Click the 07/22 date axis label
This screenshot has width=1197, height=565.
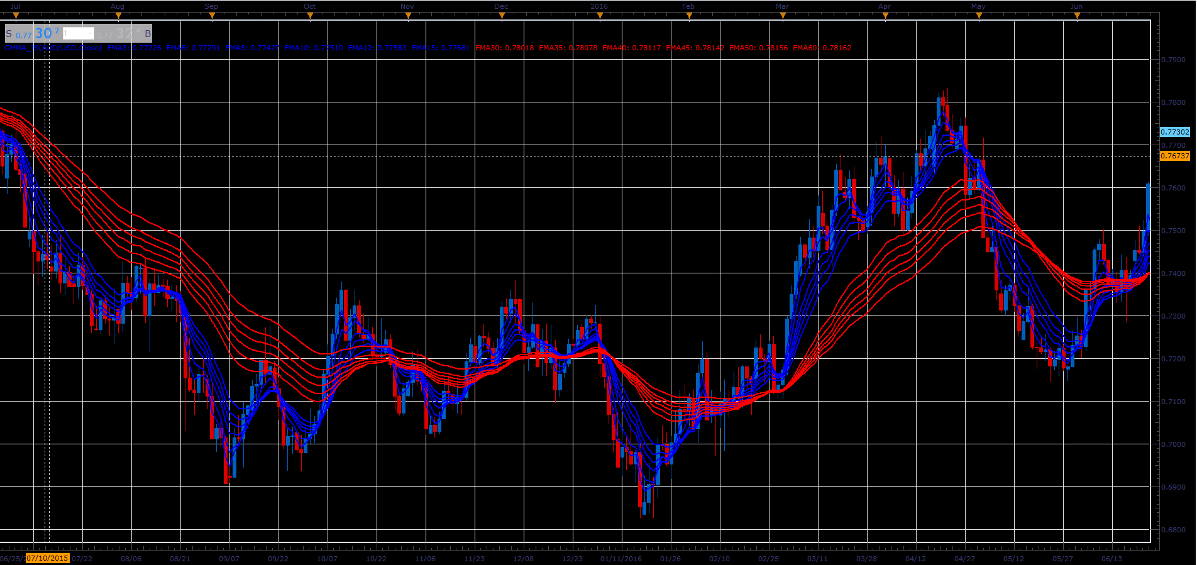tap(82, 559)
